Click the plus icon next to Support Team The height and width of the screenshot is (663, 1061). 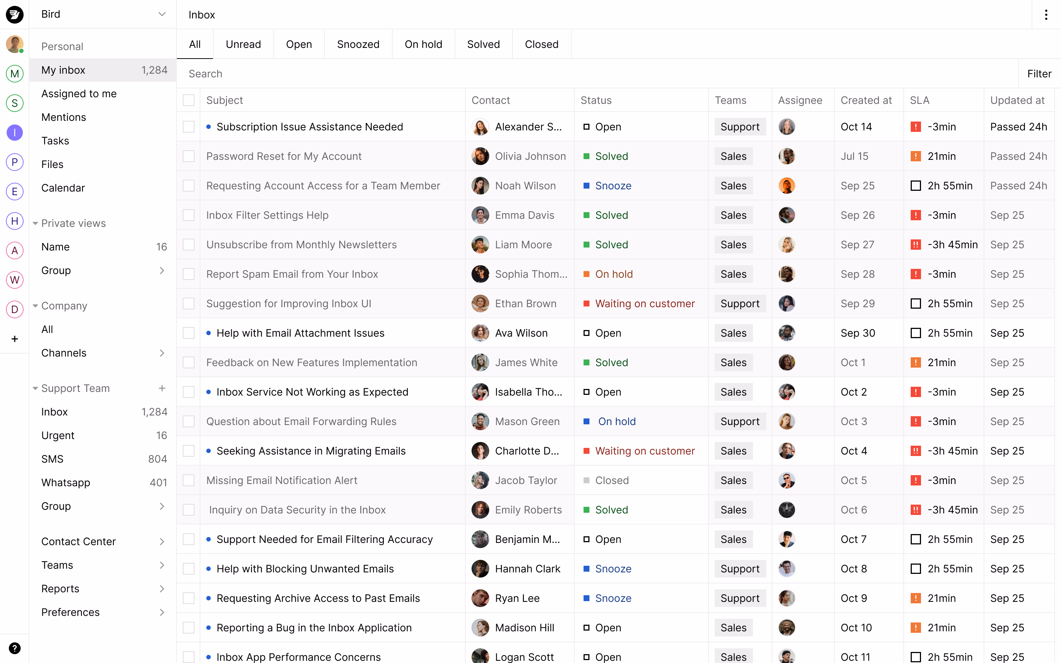coord(162,388)
